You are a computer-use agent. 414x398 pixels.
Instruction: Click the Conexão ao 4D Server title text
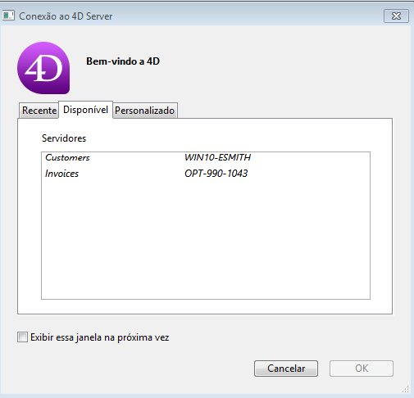66,16
